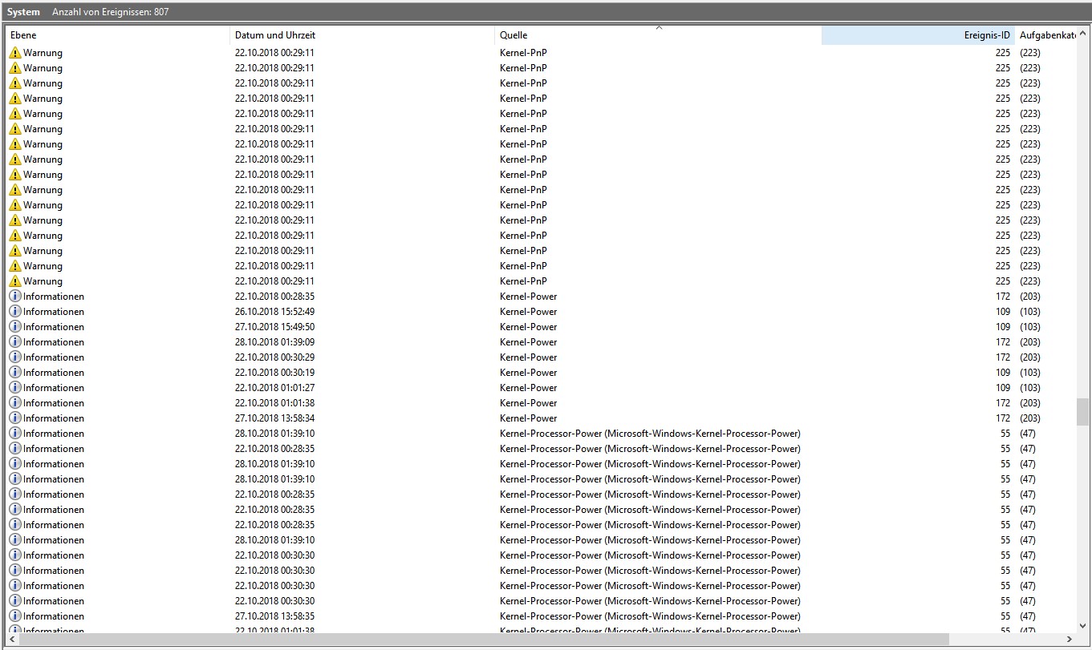1092x650 pixels.
Task: Click the horizontal scrollbar right arrow
Action: (x=1070, y=640)
